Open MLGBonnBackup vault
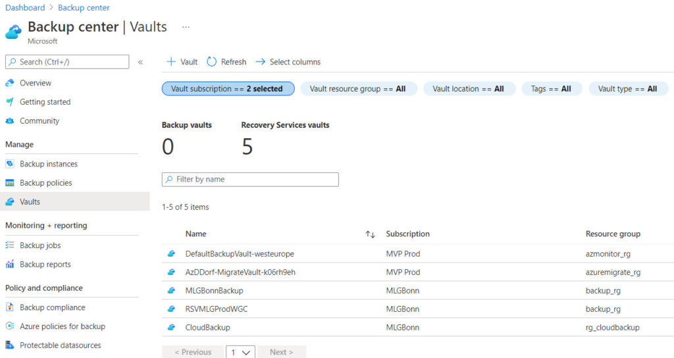The width and height of the screenshot is (674, 358). pos(214,290)
